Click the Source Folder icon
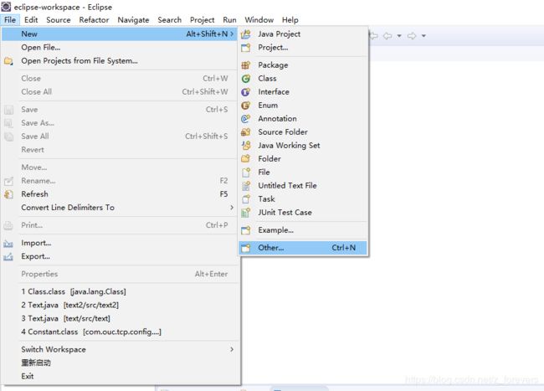This screenshot has height=391, width=544. click(x=245, y=132)
